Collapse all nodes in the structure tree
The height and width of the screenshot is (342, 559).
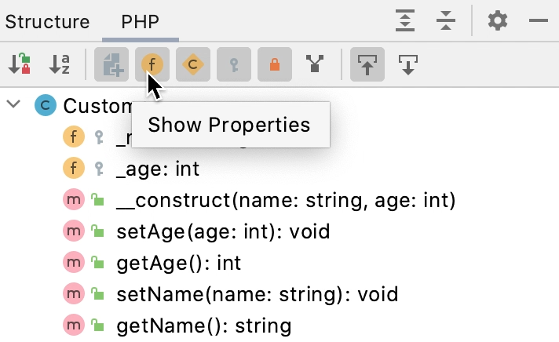pos(446,20)
